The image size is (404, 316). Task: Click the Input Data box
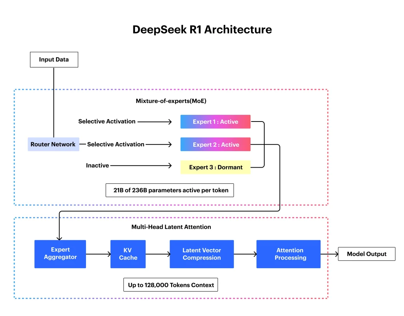click(x=54, y=60)
